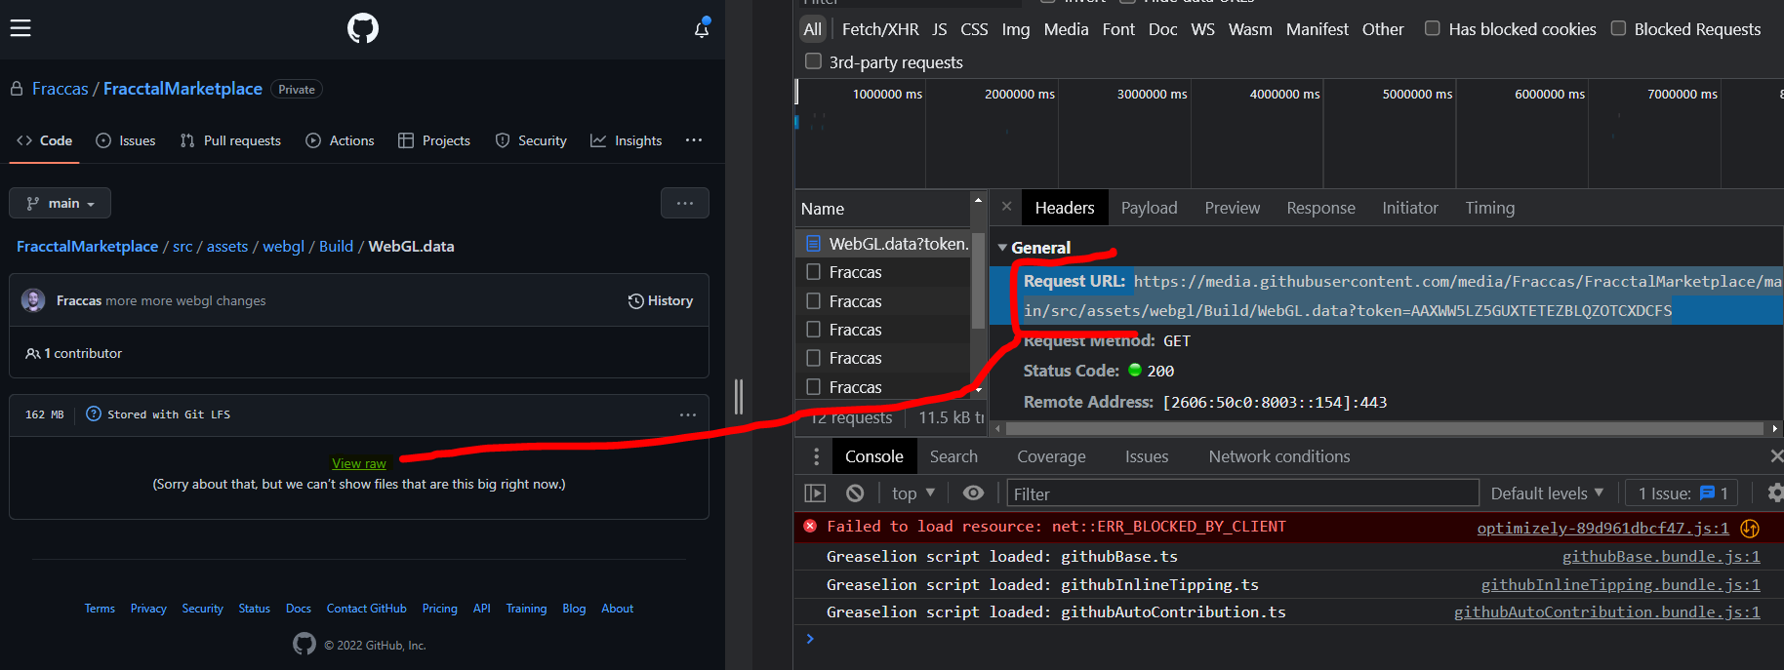Click the Fraccas commit author avatar

pos(33,300)
